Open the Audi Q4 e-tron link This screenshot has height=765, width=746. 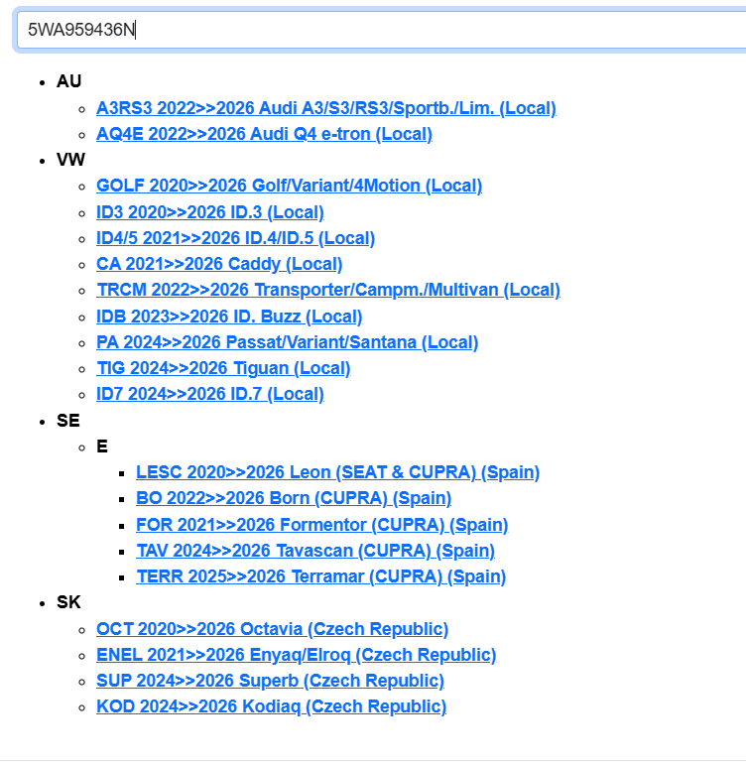[264, 134]
